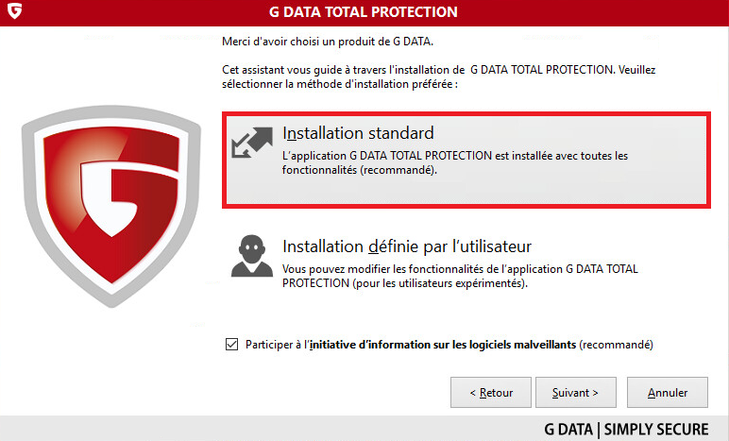Click the user-defined installation description text
729x441 pixels.
coord(460,276)
